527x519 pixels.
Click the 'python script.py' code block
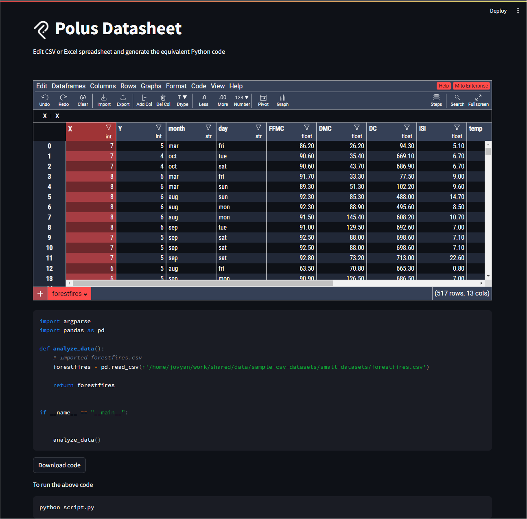[262, 507]
